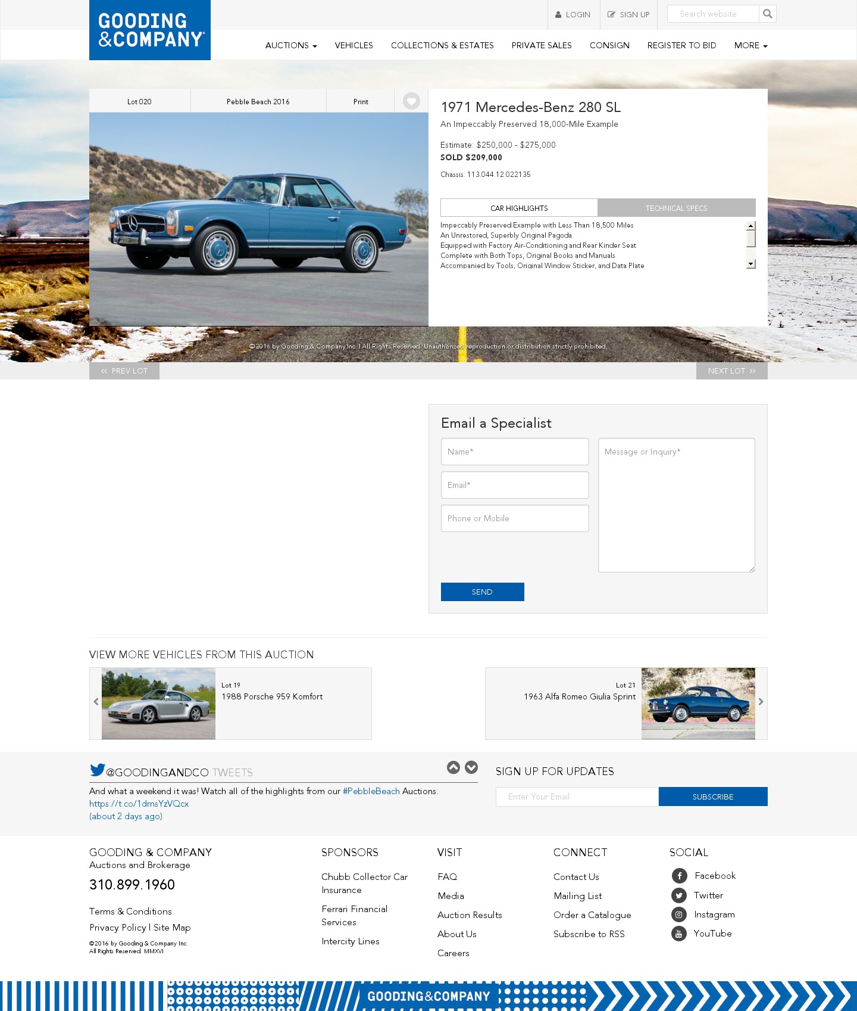Open Auction Results link
The image size is (857, 1011).
coord(470,915)
